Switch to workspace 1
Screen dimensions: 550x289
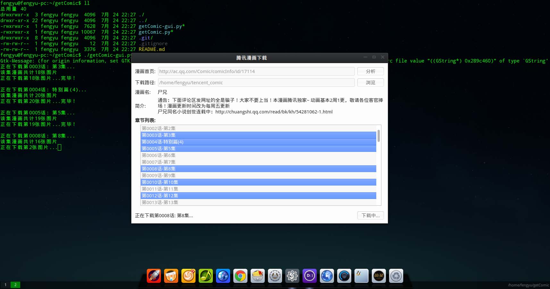pos(5,285)
